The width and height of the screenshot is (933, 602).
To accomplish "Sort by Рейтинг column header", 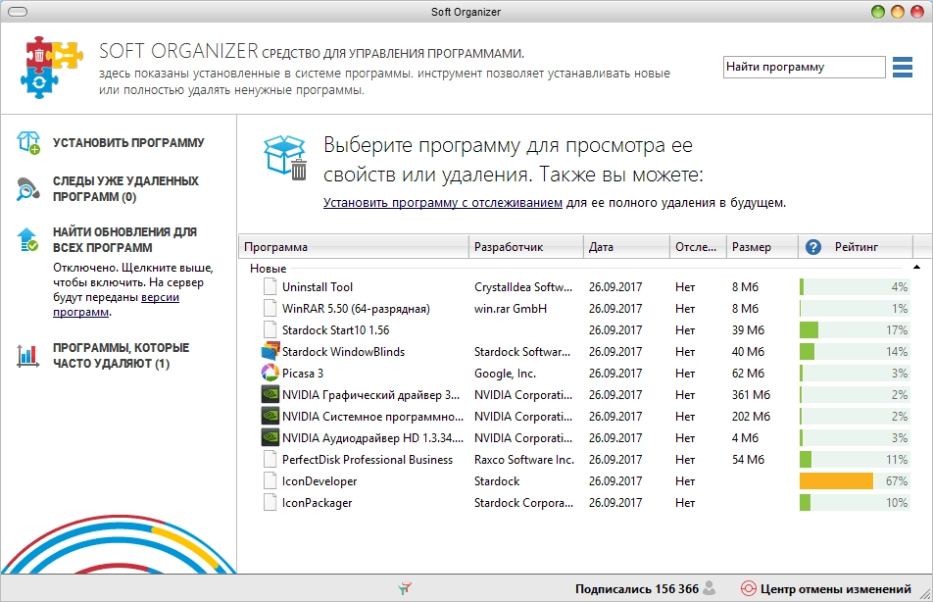I will [x=856, y=246].
